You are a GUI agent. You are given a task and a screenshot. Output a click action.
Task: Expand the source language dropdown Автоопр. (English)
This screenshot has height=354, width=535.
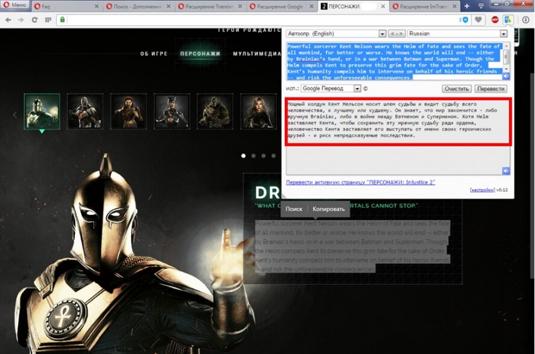click(x=336, y=34)
